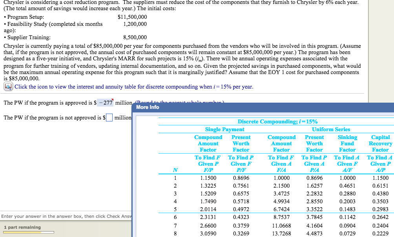Select the 8,500,000 Supplier Training cost

coord(135,37)
